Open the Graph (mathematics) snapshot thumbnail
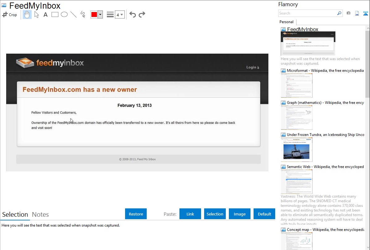 tap(296, 117)
